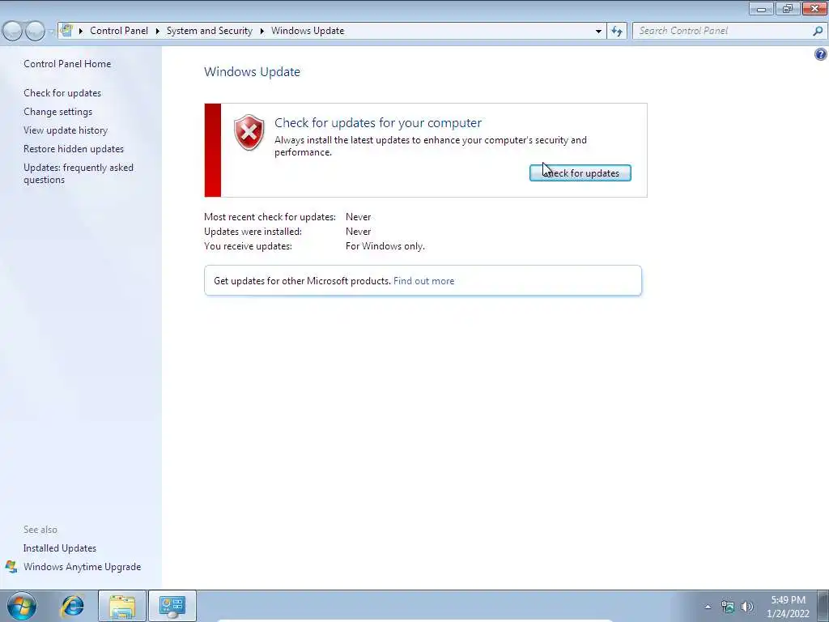Click Control Panel breadcrumb
The width and height of the screenshot is (829, 622).
(x=119, y=31)
